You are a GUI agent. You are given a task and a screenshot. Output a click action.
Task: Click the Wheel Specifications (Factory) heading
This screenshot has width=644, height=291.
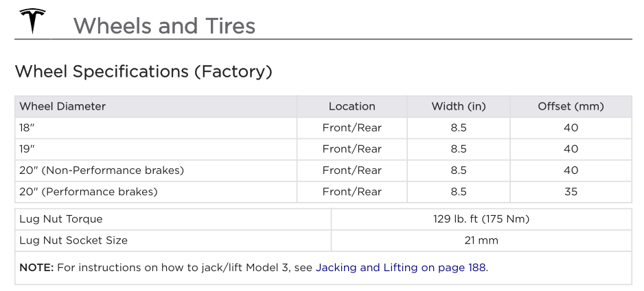(x=143, y=71)
